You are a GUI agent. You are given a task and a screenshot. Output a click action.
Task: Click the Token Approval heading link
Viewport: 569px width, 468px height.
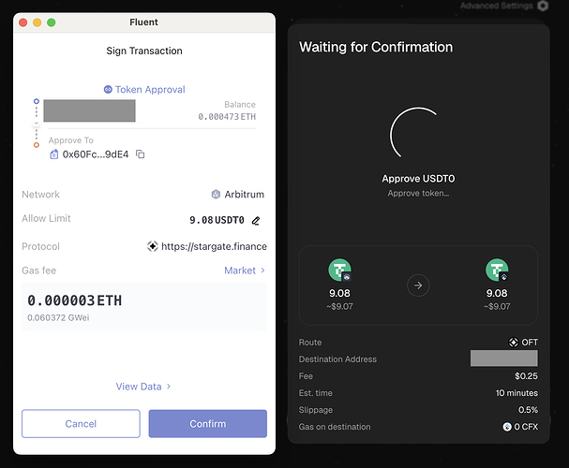[x=150, y=90]
